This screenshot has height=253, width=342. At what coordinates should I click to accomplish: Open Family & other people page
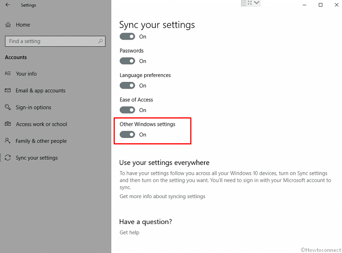coord(41,141)
